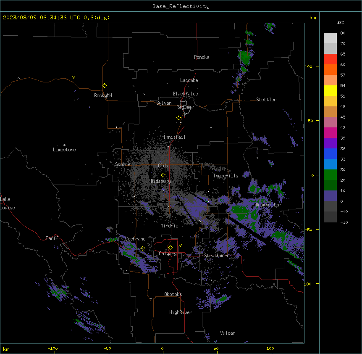Image resolution: width=362 pixels, height=354 pixels.
Task: Click the yellow V marker northwest of RockyMH
Action: tap(73, 77)
